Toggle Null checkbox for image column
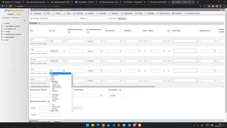The height and width of the screenshot is (128, 227). (145, 61)
